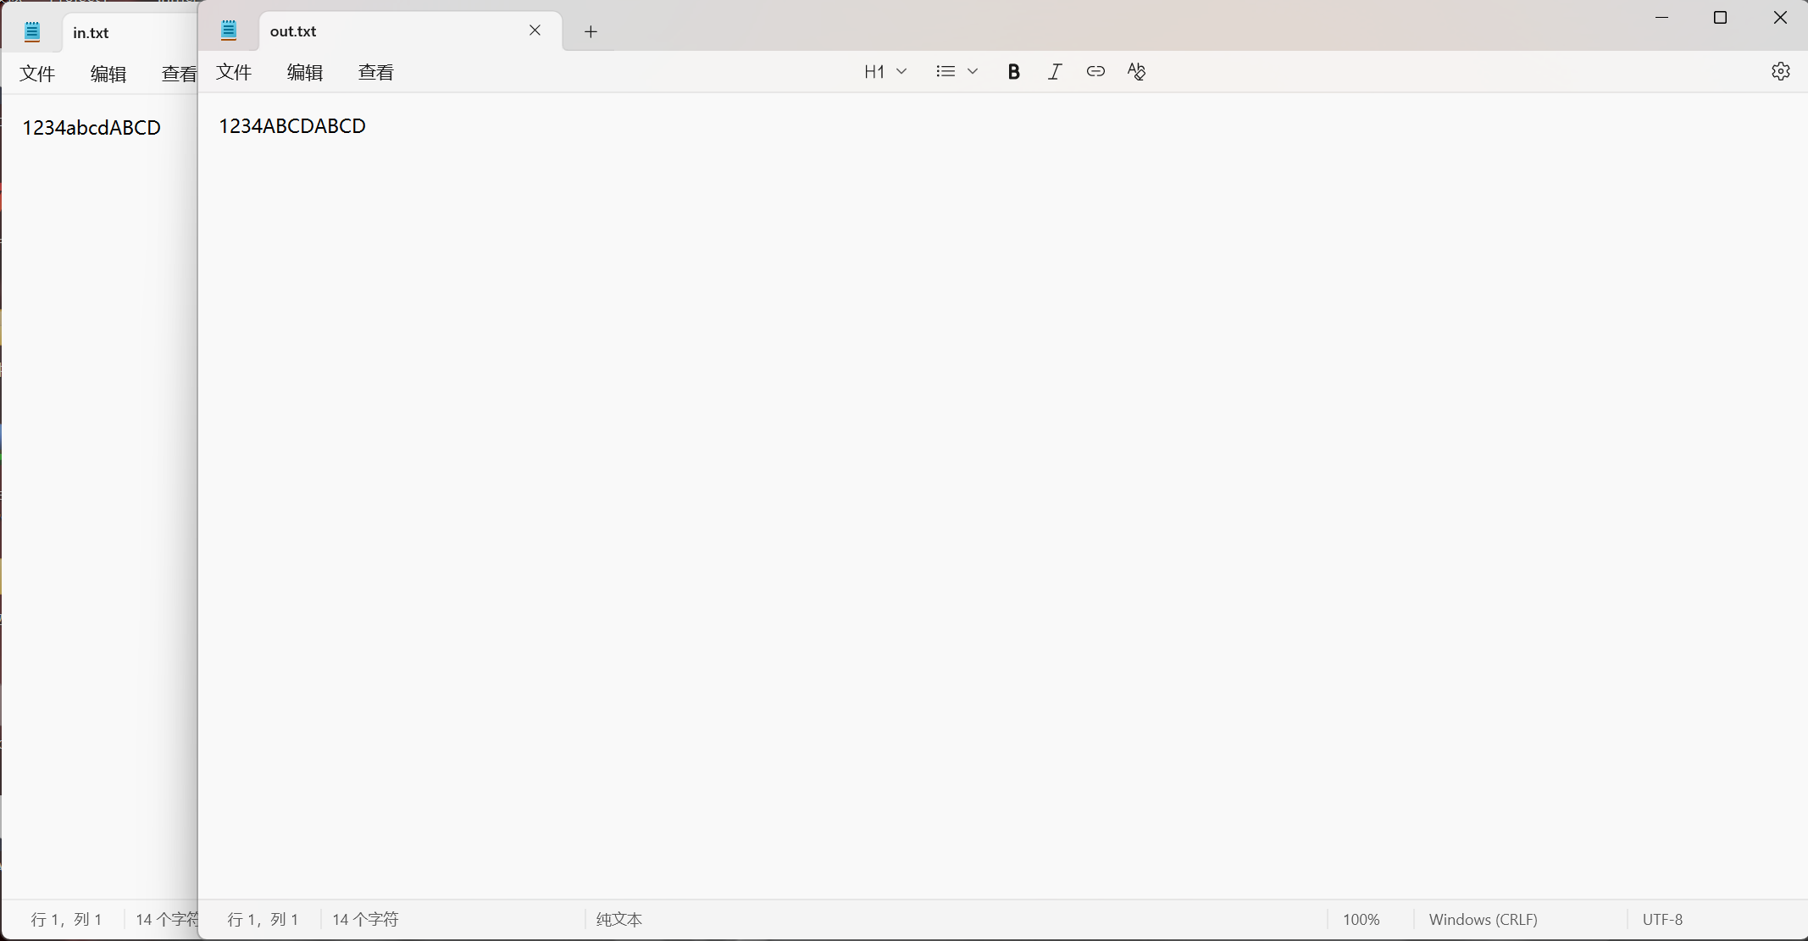Image resolution: width=1808 pixels, height=941 pixels.
Task: Toggle italic formatting in toolbar
Action: coord(1055,72)
